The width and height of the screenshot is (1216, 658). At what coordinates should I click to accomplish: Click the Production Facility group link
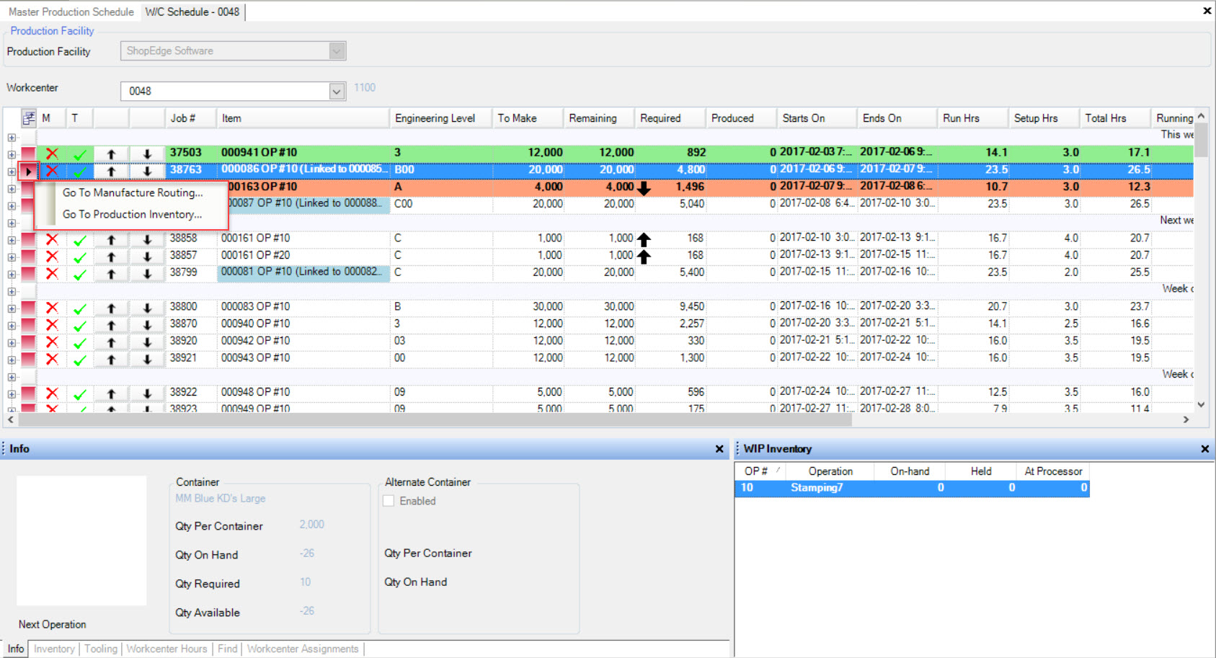[x=52, y=31]
